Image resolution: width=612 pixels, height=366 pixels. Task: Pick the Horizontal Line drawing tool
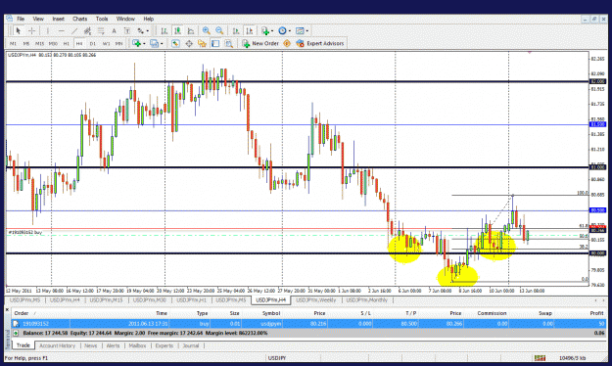point(62,30)
